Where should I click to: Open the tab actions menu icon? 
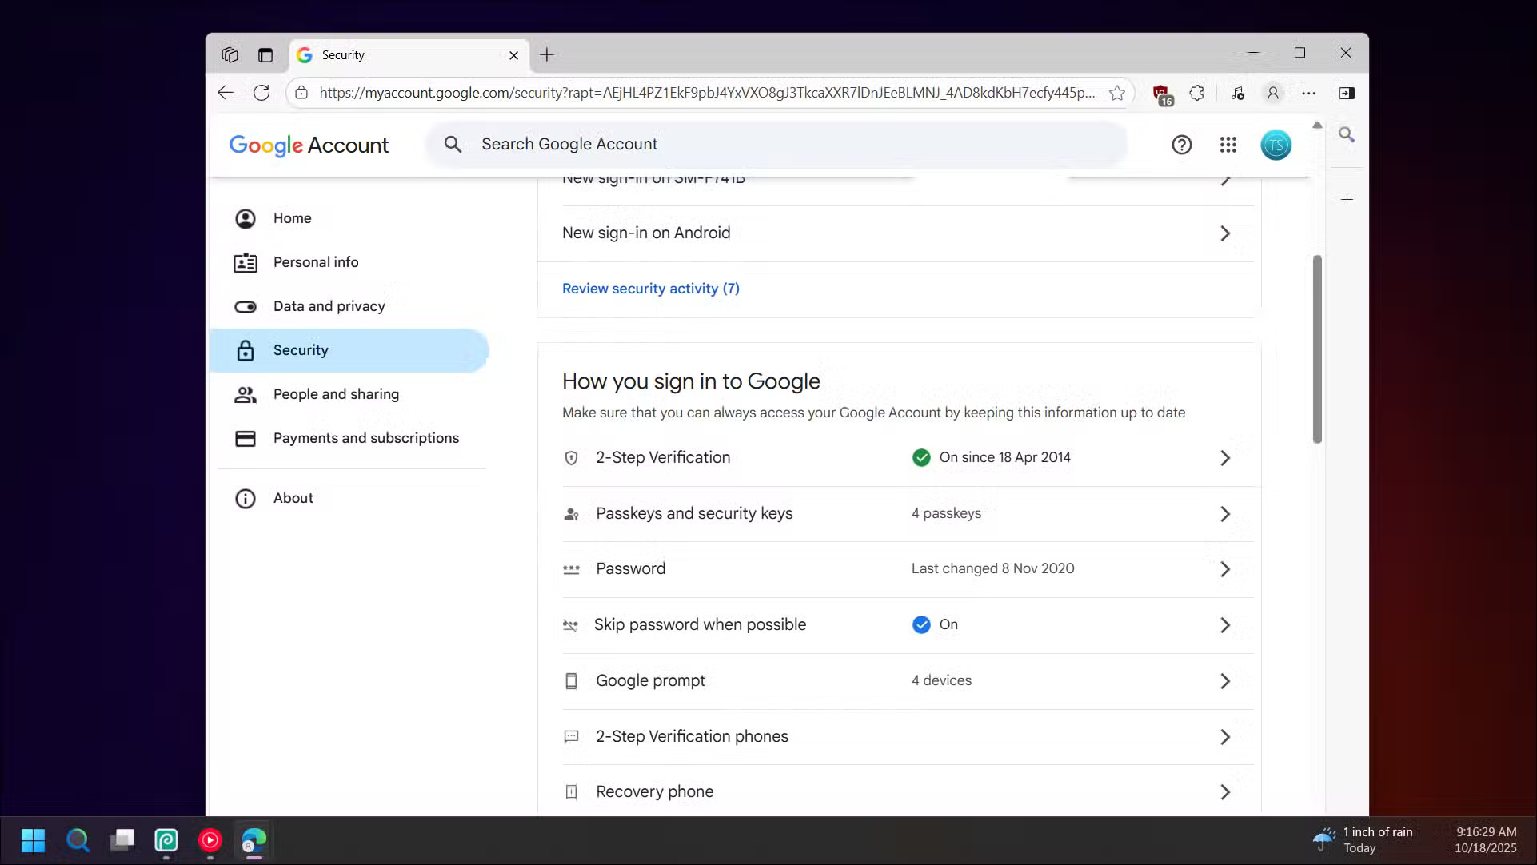pos(265,55)
